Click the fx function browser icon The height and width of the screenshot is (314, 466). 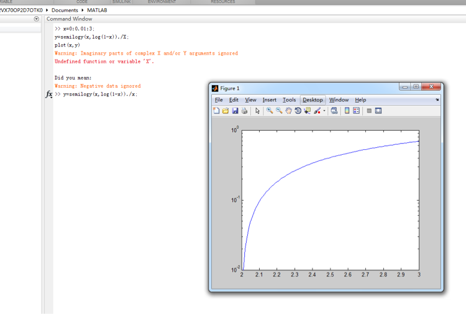[49, 95]
